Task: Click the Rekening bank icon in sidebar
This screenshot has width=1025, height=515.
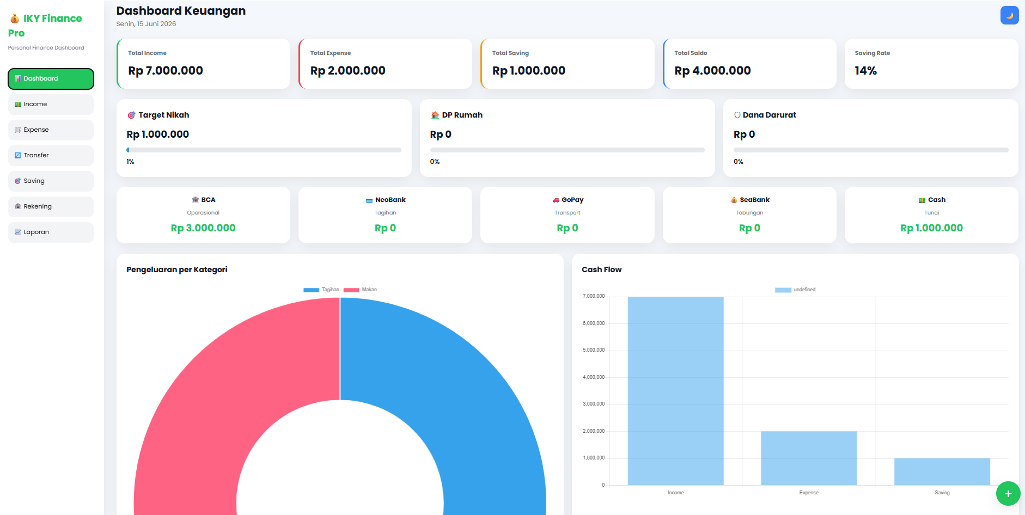Action: tap(18, 206)
